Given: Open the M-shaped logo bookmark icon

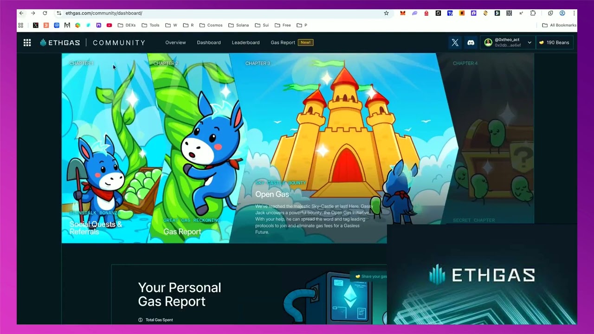Looking at the screenshot, I should [67, 25].
